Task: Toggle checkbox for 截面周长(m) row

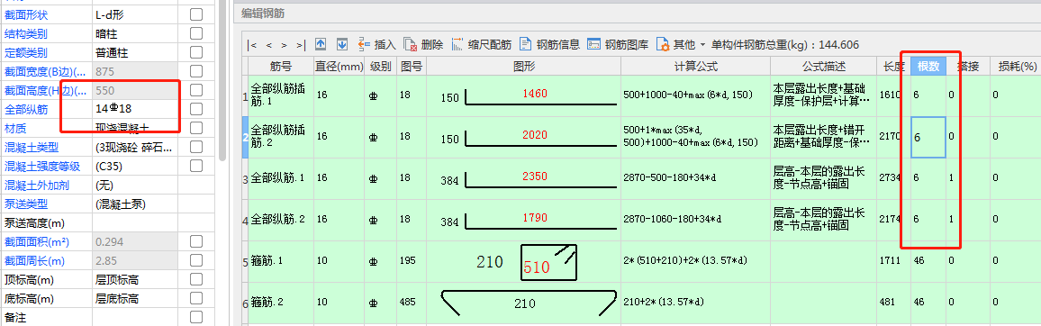Action: pos(196,261)
